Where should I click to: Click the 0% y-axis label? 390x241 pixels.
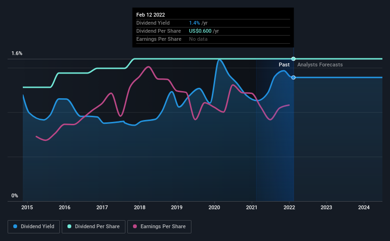[15, 196]
